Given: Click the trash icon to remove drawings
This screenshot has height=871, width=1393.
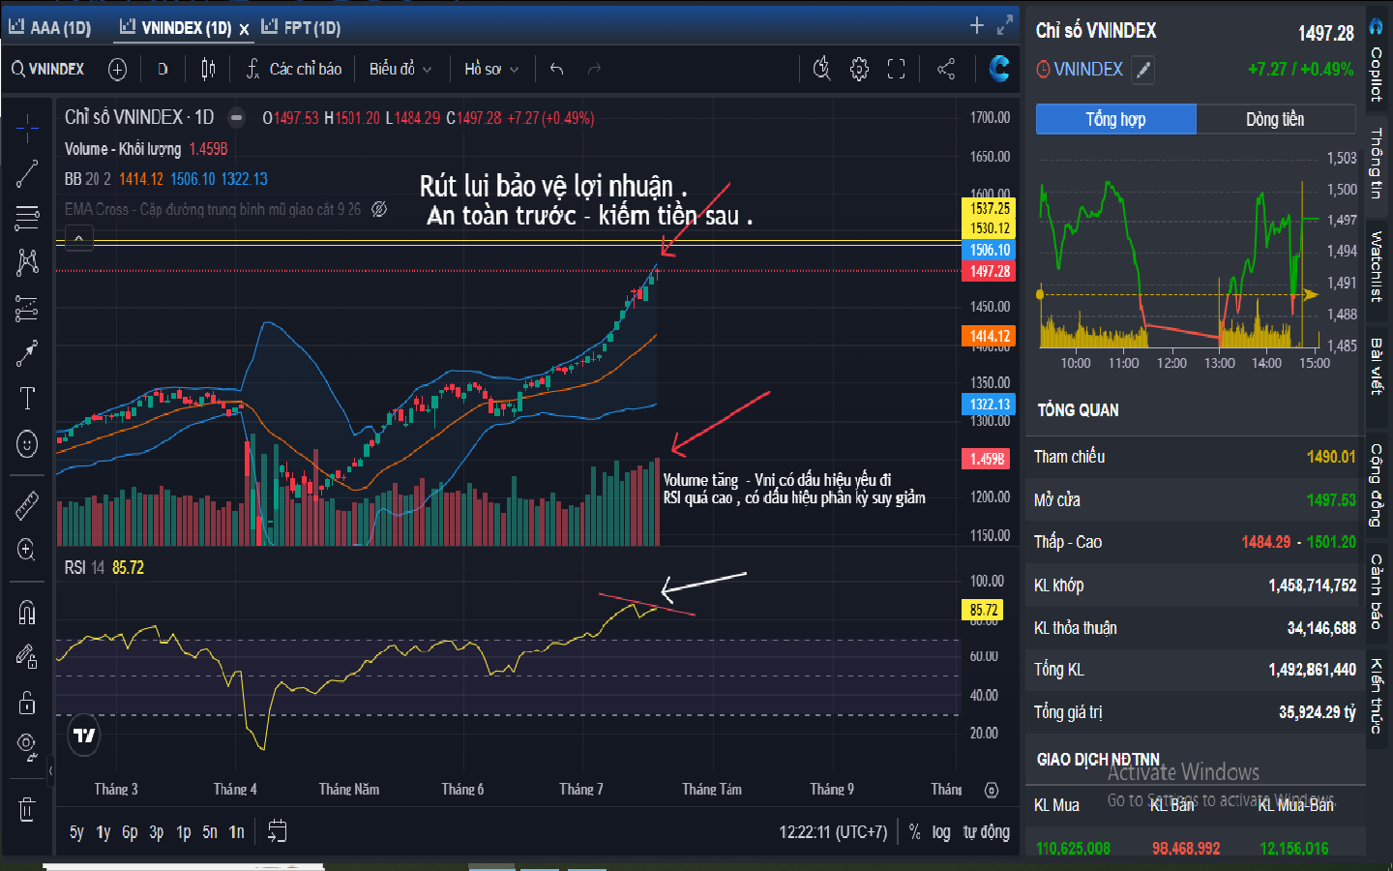Looking at the screenshot, I should [x=27, y=809].
